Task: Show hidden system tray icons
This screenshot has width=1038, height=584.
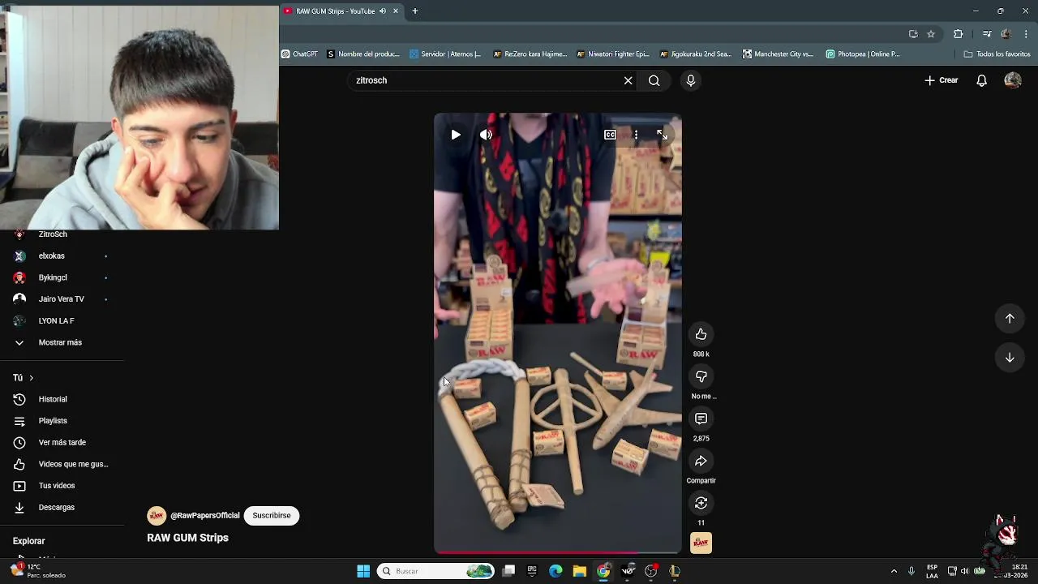Action: (x=894, y=571)
